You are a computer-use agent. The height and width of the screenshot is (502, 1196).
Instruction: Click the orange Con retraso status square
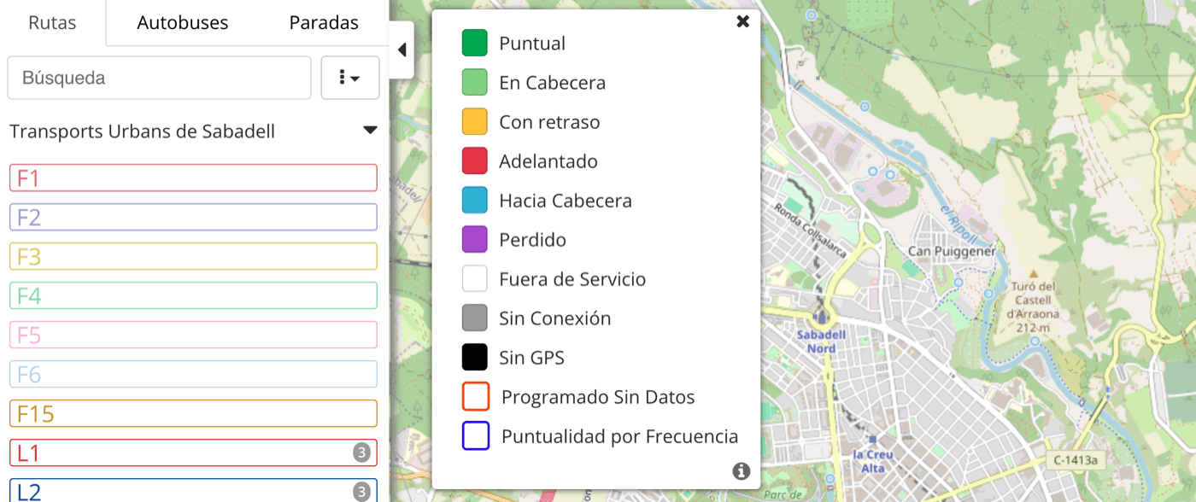(x=475, y=121)
